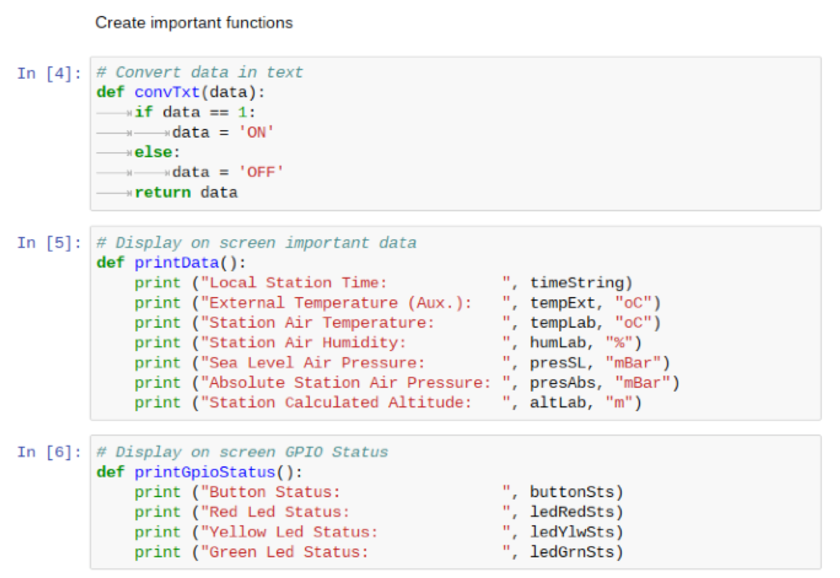Click the In [6] cell prompt
Image resolution: width=840 pixels, height=578 pixels.
pos(49,452)
